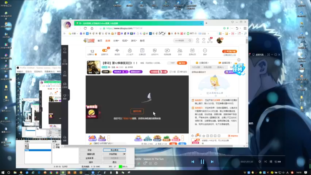Click the search magnifier in Douyu header

(x=190, y=40)
